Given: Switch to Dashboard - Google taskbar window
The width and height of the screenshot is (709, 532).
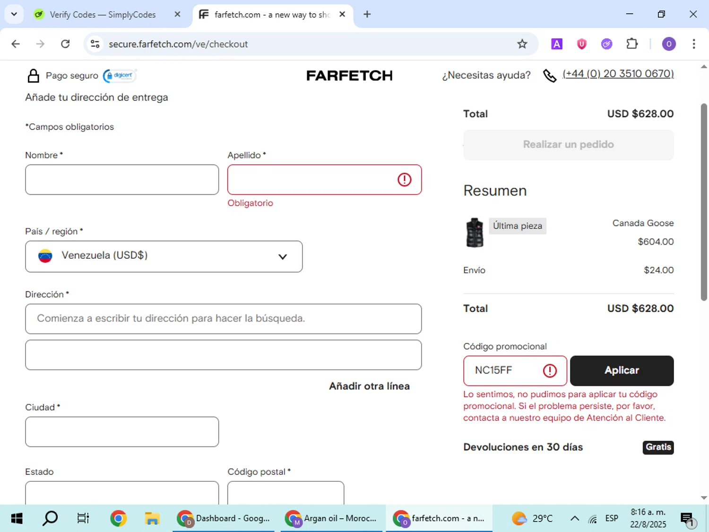Looking at the screenshot, I should (223, 519).
